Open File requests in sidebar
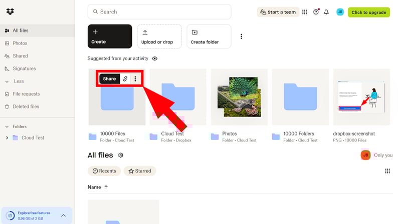The image size is (401, 224). [x=37, y=94]
